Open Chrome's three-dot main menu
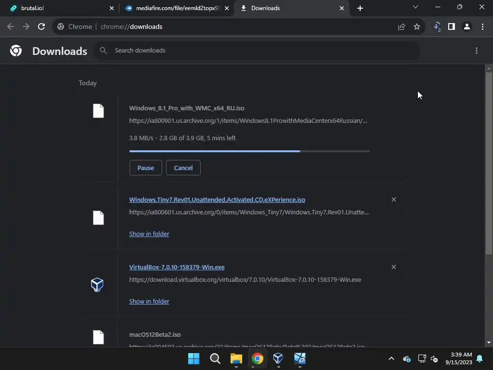 (482, 27)
